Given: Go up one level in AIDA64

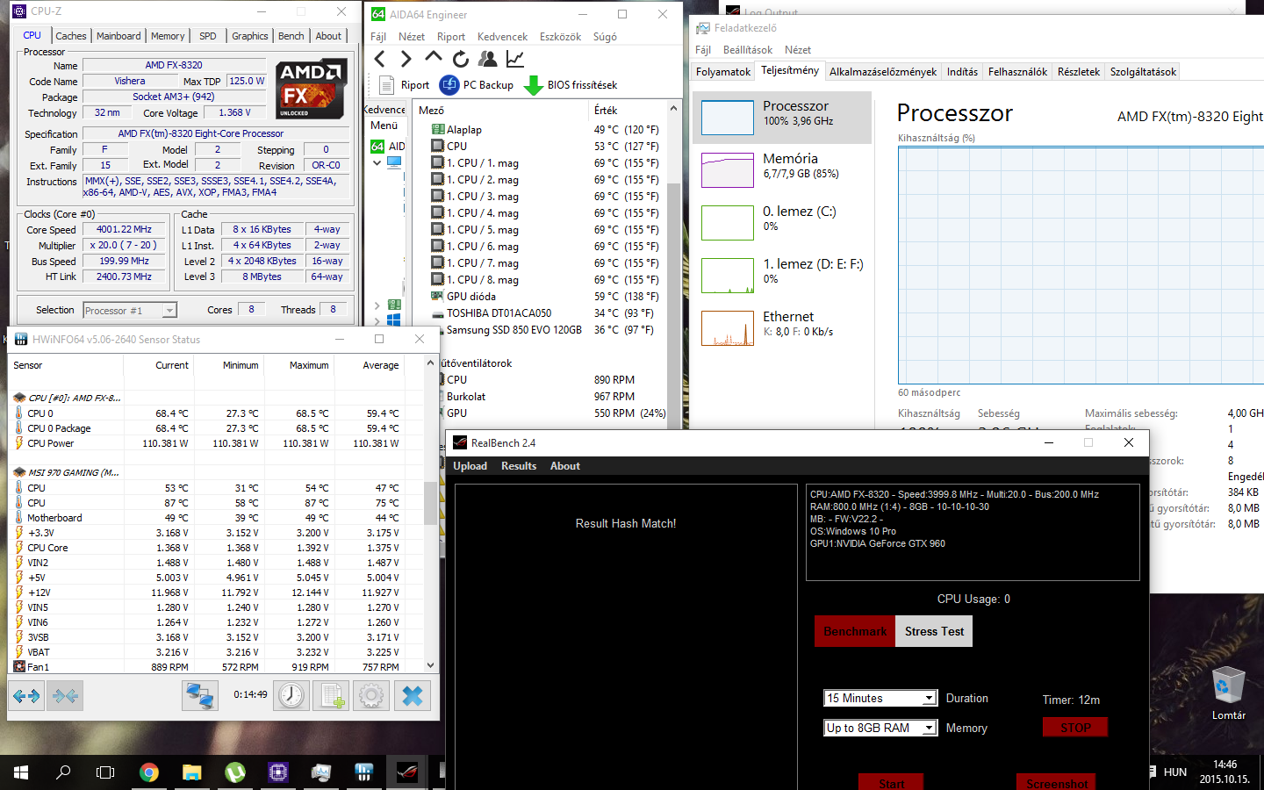Looking at the screenshot, I should point(433,58).
